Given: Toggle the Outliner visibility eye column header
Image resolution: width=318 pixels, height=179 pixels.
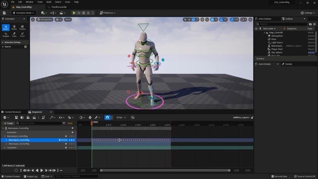Looking at the screenshot, I should click(256, 29).
